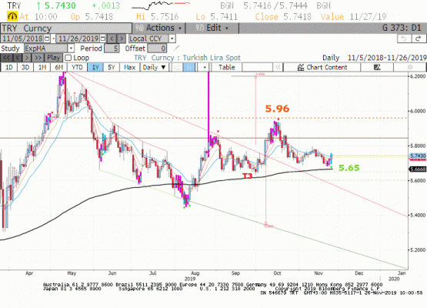Skip to end with double-forward button
427x308 pixels.
click(38, 58)
